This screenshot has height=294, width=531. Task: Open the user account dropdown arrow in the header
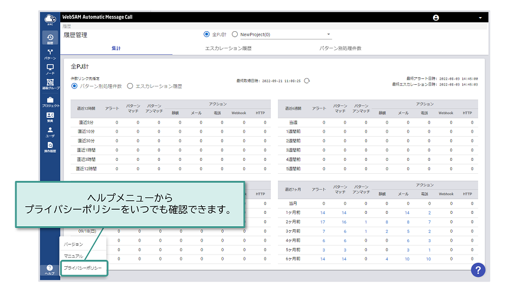pyautogui.click(x=480, y=18)
